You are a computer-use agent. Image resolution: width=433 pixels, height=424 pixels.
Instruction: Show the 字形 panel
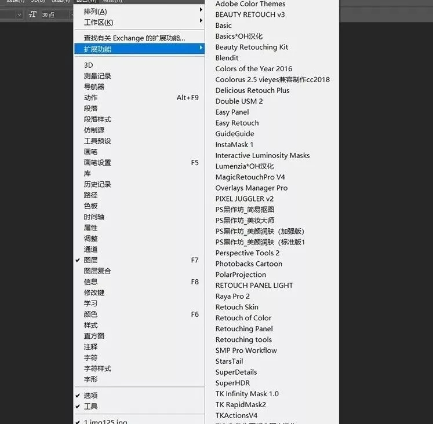click(140, 379)
